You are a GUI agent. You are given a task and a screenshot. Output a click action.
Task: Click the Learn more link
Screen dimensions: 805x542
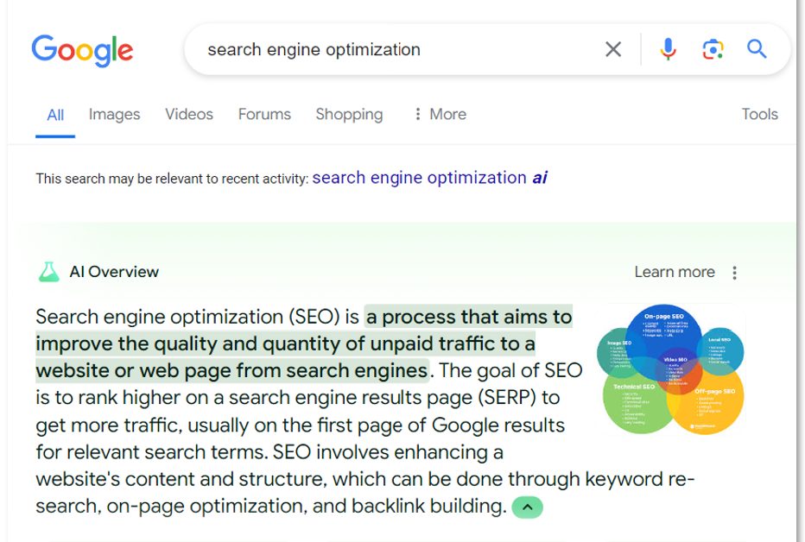click(x=674, y=272)
